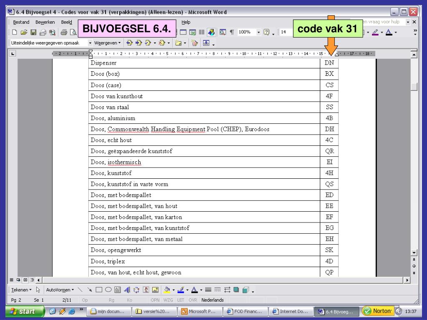
Task: Open the Weergeven reviewing dropdown
Action: (x=107, y=43)
